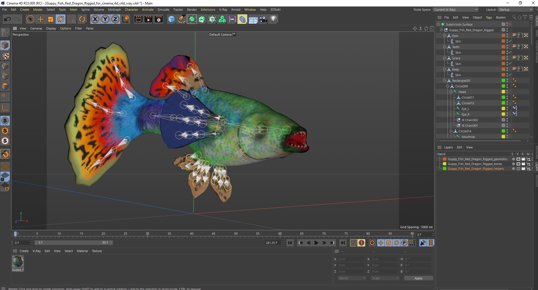This screenshot has height=290, width=538.
Task: Open material manager Create menu
Action: click(24, 251)
